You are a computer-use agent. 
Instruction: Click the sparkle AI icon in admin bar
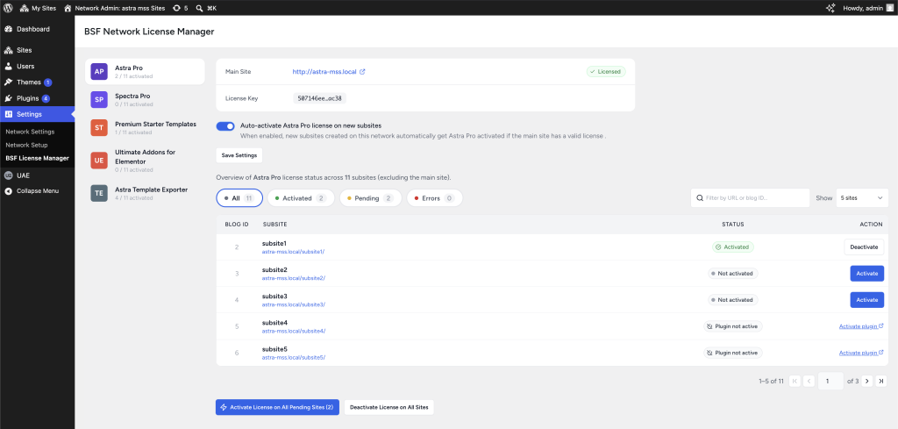pyautogui.click(x=830, y=8)
